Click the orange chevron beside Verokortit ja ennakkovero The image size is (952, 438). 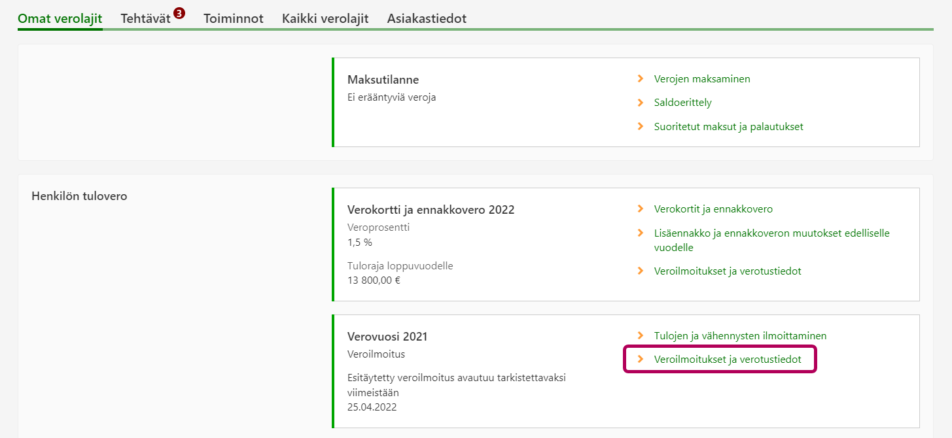(641, 209)
